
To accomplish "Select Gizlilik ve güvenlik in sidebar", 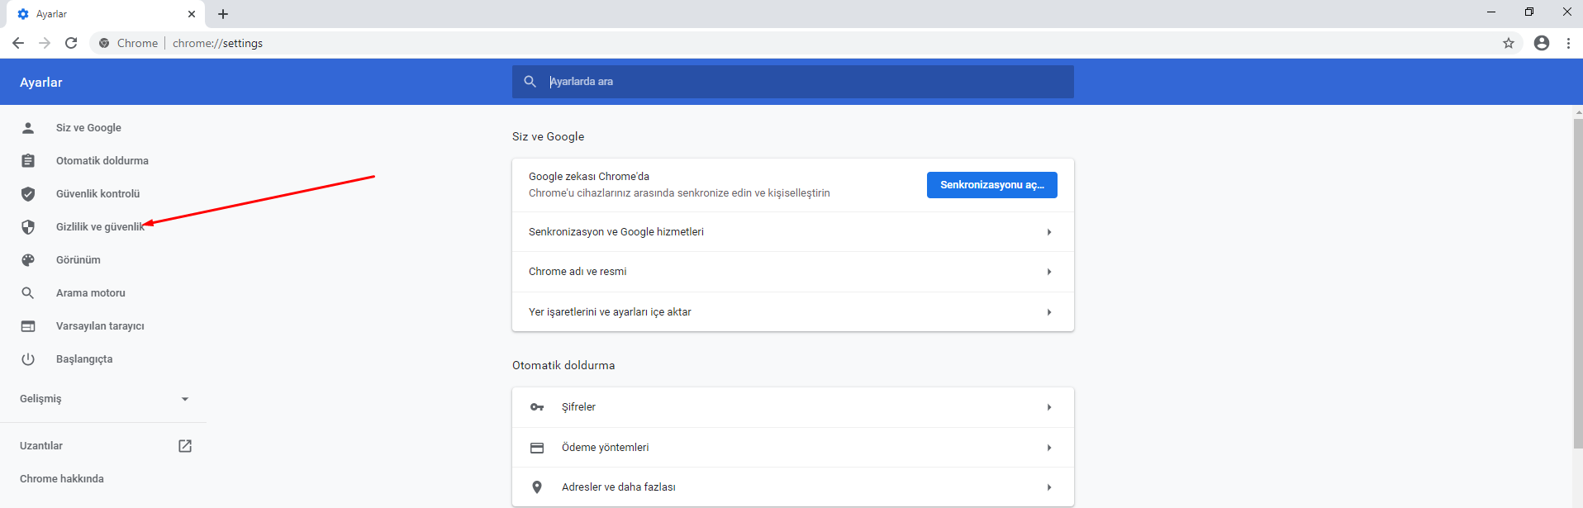I will click(x=99, y=227).
